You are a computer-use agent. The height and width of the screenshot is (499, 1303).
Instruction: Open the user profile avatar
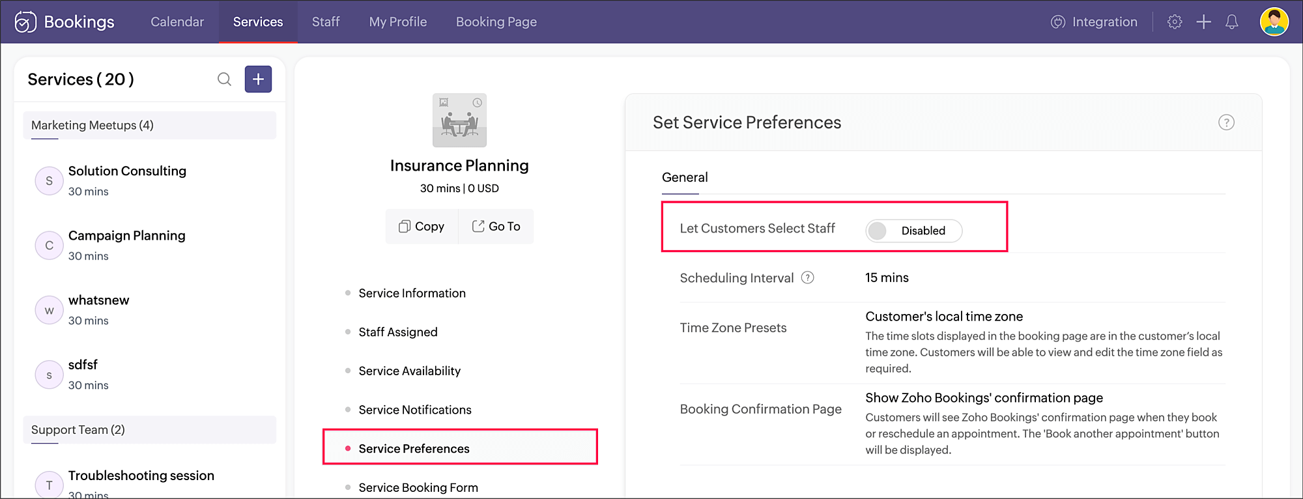point(1274,22)
